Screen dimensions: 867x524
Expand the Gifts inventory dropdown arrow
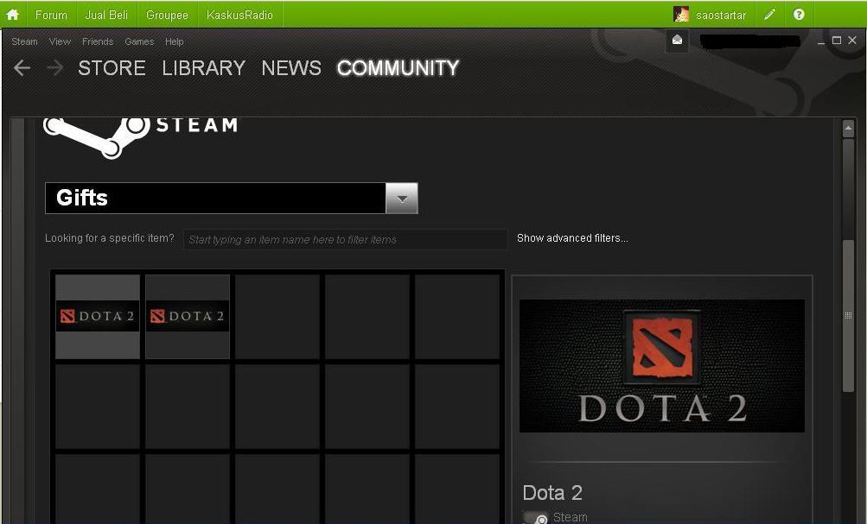point(402,199)
